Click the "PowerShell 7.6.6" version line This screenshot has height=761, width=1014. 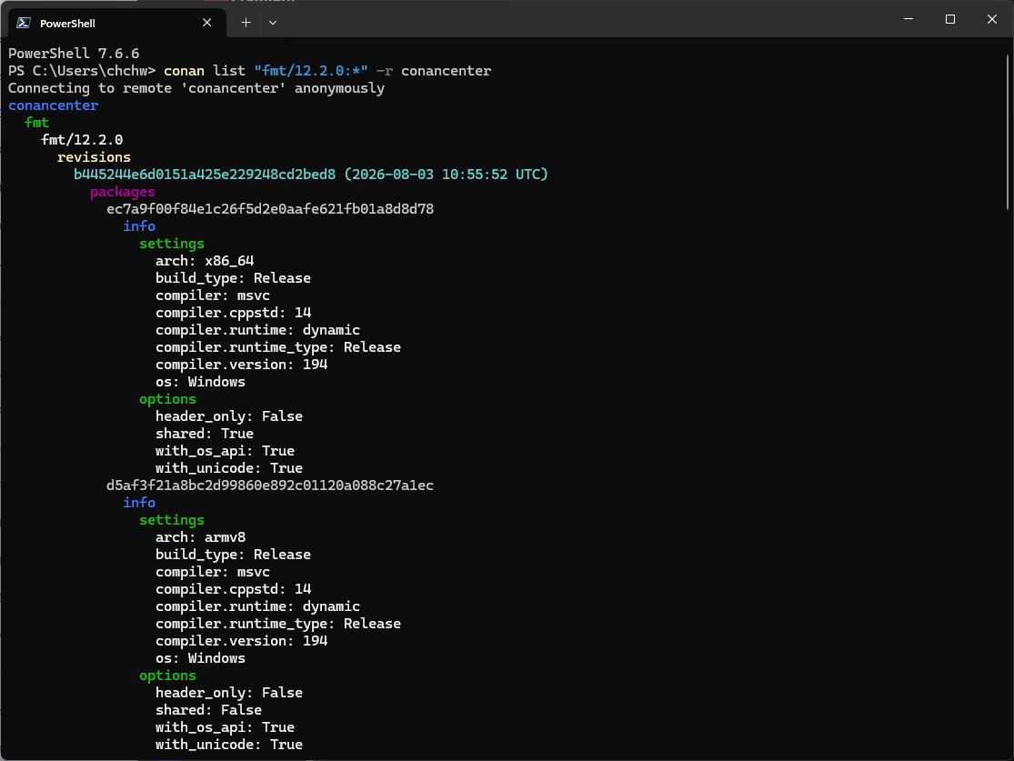74,54
